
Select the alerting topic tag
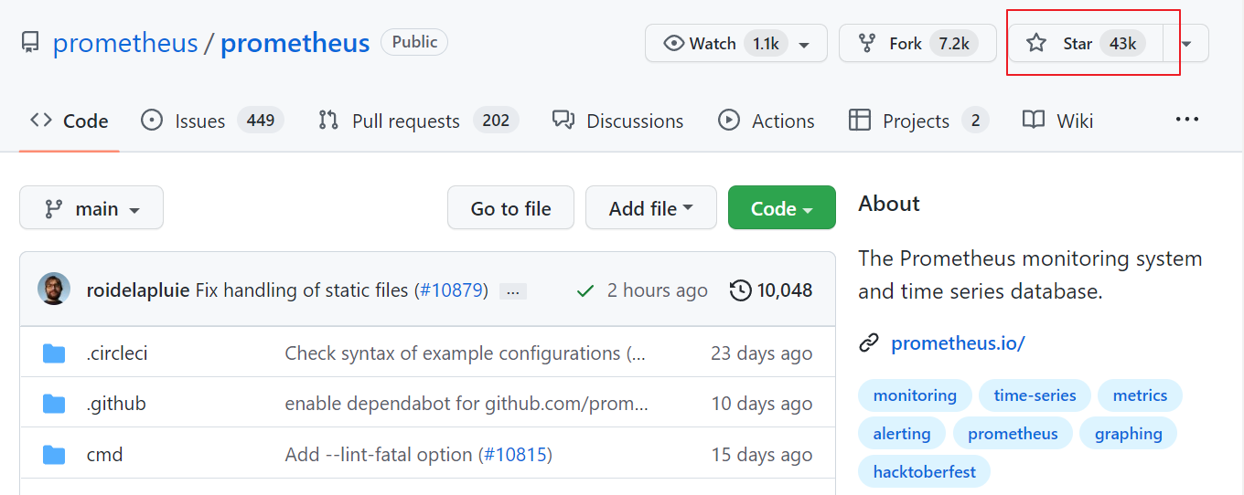coord(902,434)
